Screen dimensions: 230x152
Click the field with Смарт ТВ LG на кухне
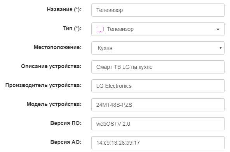(158, 67)
